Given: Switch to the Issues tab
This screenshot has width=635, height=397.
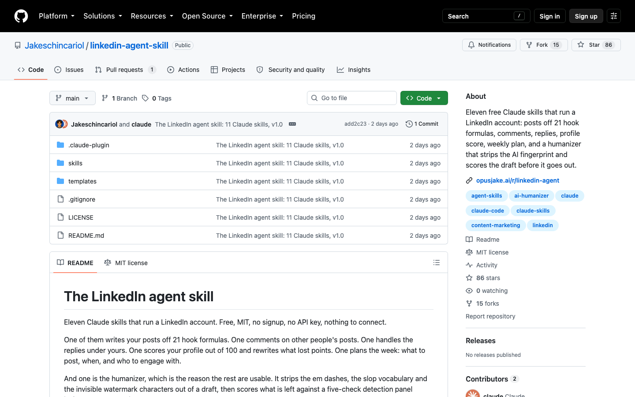Looking at the screenshot, I should pos(69,70).
